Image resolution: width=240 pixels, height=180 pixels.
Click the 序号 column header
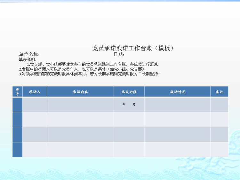tap(17, 92)
